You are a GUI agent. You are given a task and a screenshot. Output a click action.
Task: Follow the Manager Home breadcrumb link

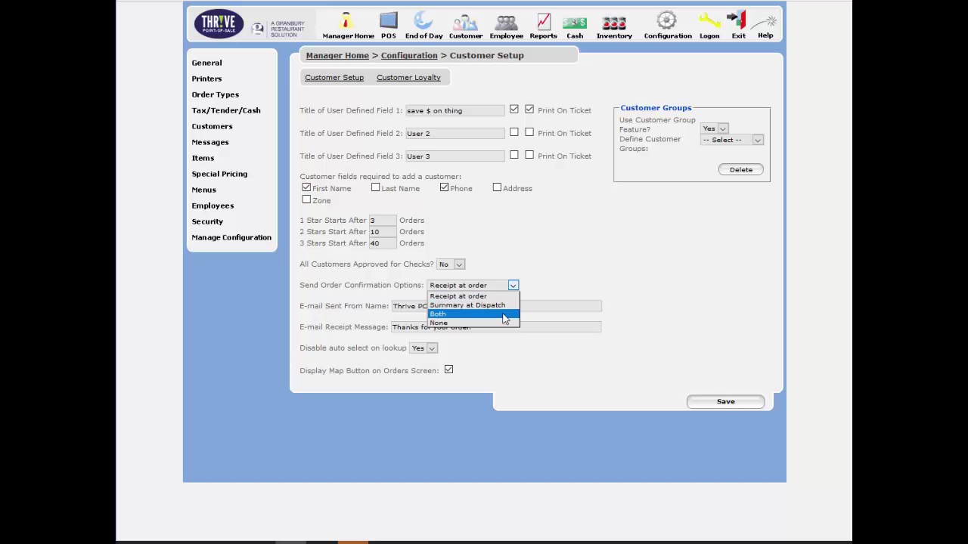[337, 55]
